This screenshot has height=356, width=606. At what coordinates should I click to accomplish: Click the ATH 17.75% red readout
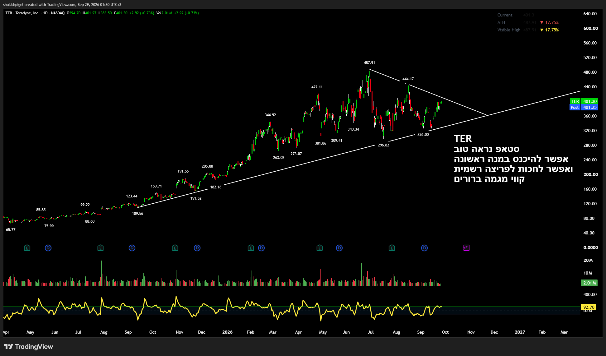tap(549, 22)
